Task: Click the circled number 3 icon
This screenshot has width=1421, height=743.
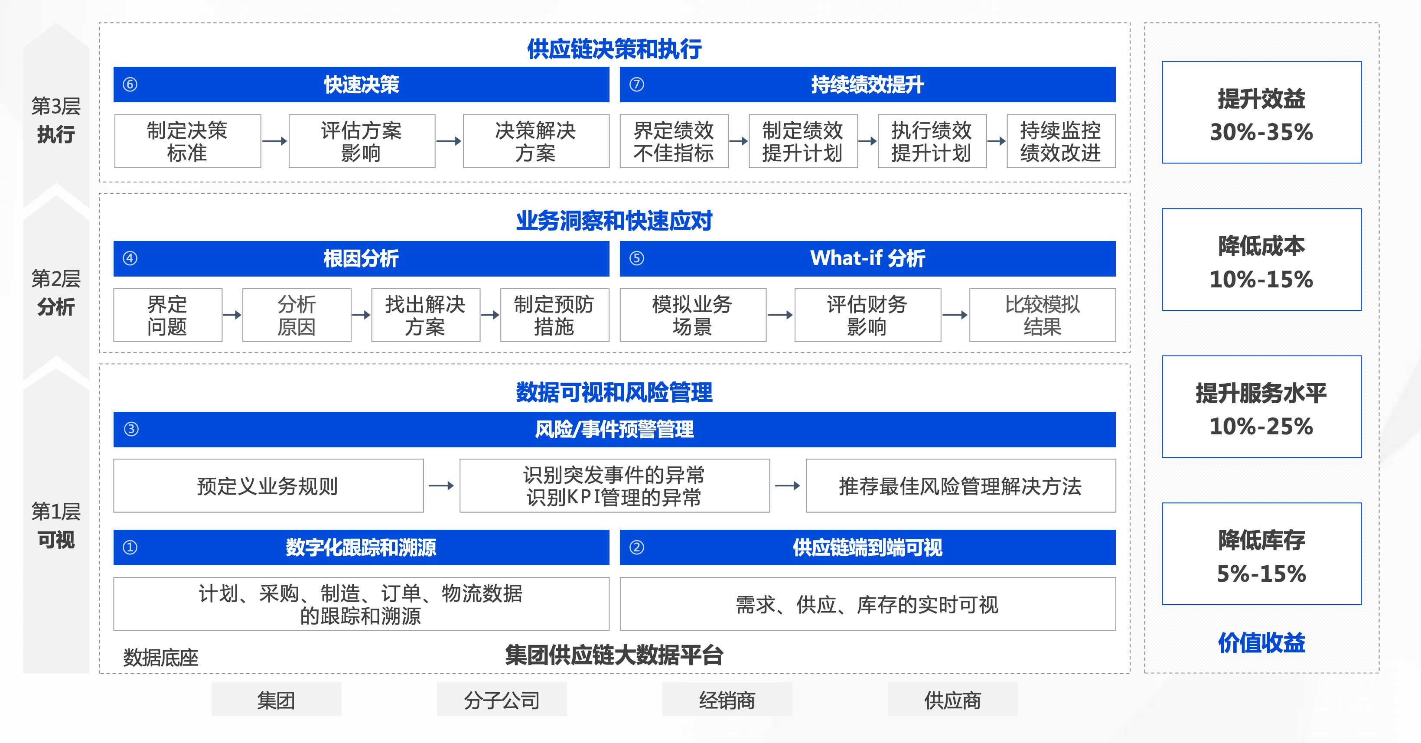Action: 131,429
